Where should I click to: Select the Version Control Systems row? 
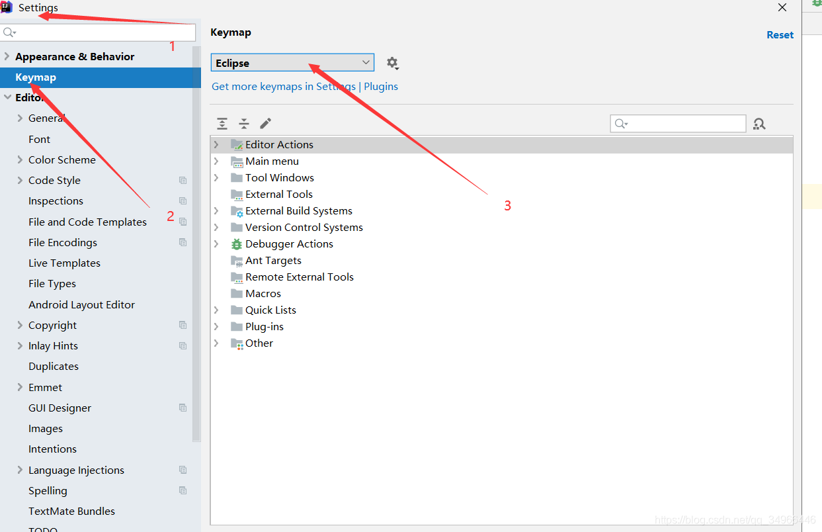501,228
